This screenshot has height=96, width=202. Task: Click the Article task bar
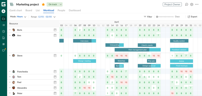[x=181, y=61]
